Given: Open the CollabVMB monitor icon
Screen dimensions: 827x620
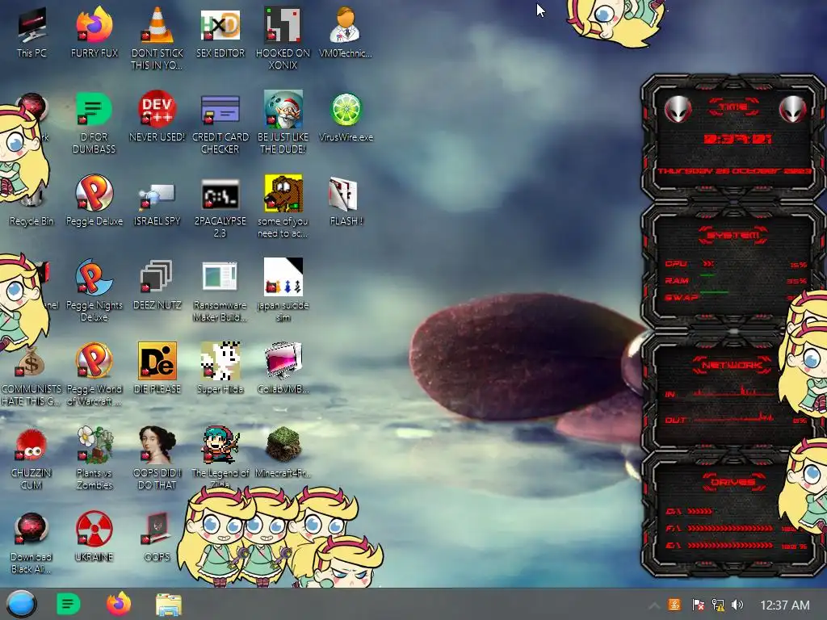Looking at the screenshot, I should pyautogui.click(x=283, y=368).
